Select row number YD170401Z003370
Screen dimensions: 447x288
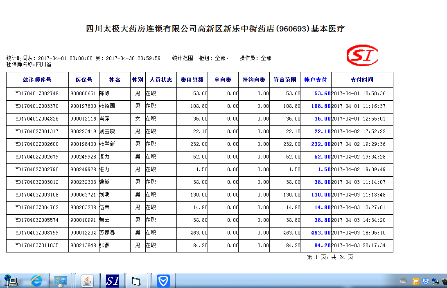click(x=37, y=106)
